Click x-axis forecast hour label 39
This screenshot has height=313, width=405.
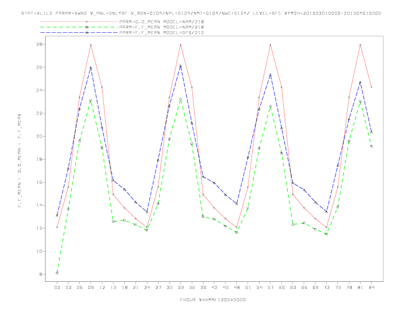[203, 287]
